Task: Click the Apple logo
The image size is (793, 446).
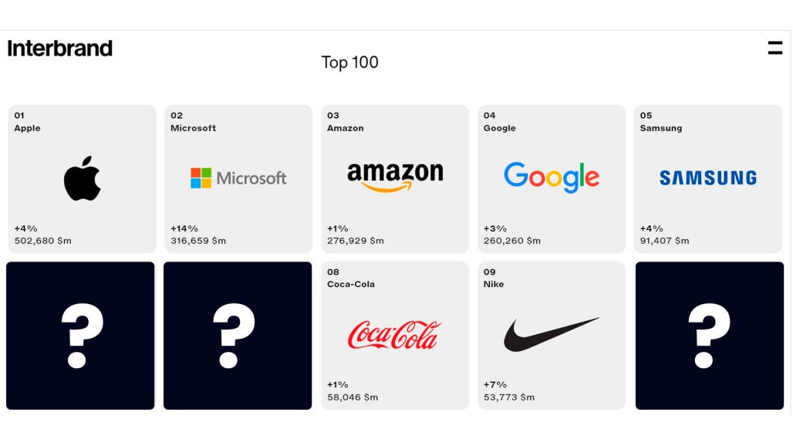Action: 82,178
